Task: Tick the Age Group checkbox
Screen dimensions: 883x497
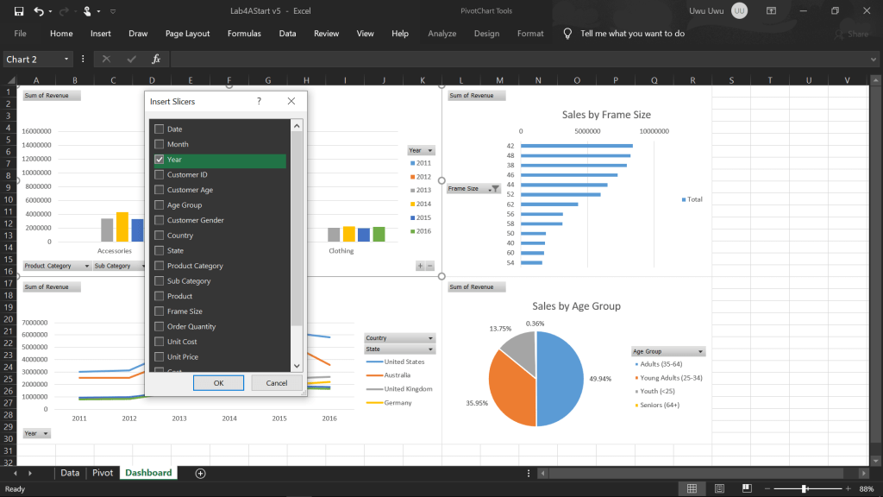Action: tap(159, 205)
